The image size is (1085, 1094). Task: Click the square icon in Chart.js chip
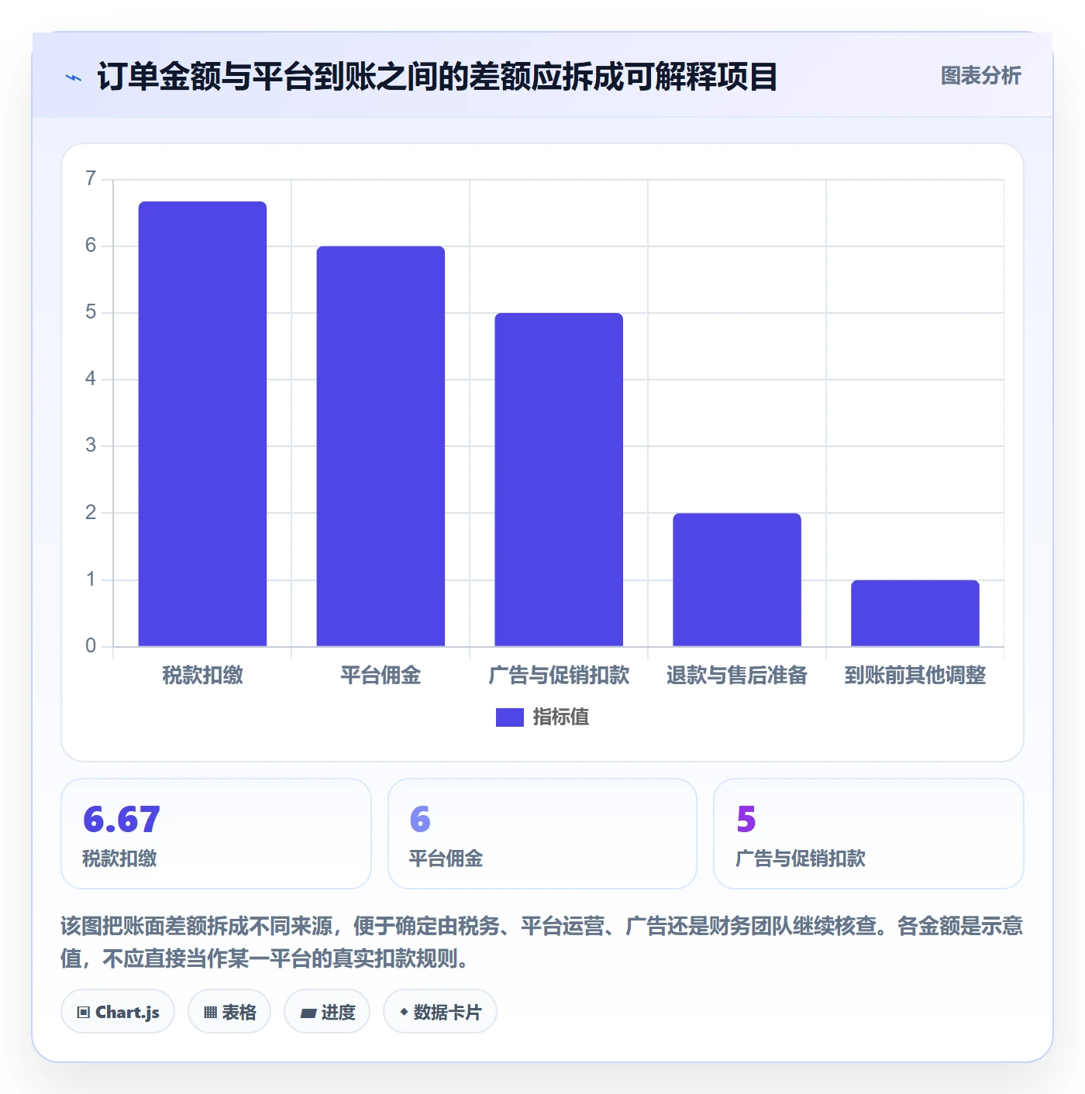[x=84, y=1013]
